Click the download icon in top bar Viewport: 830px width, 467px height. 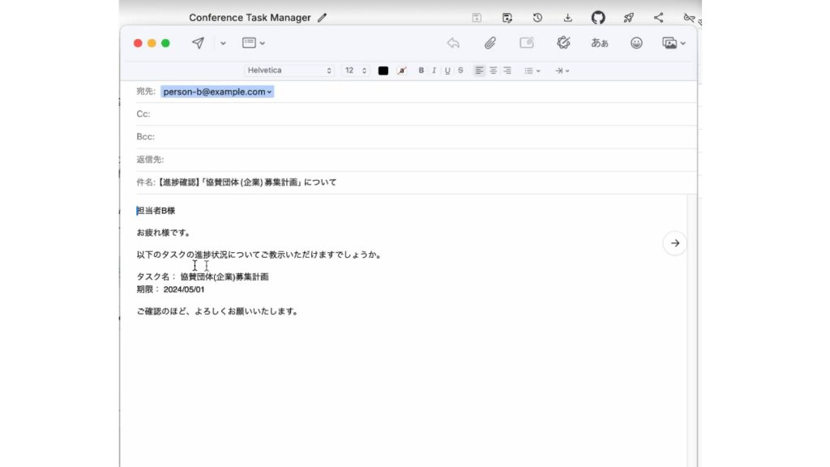(567, 17)
